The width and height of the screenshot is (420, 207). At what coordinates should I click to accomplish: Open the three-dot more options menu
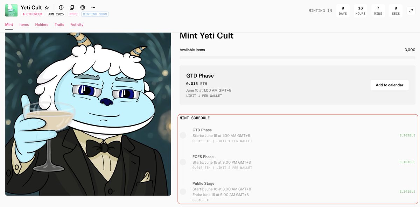[93, 7]
